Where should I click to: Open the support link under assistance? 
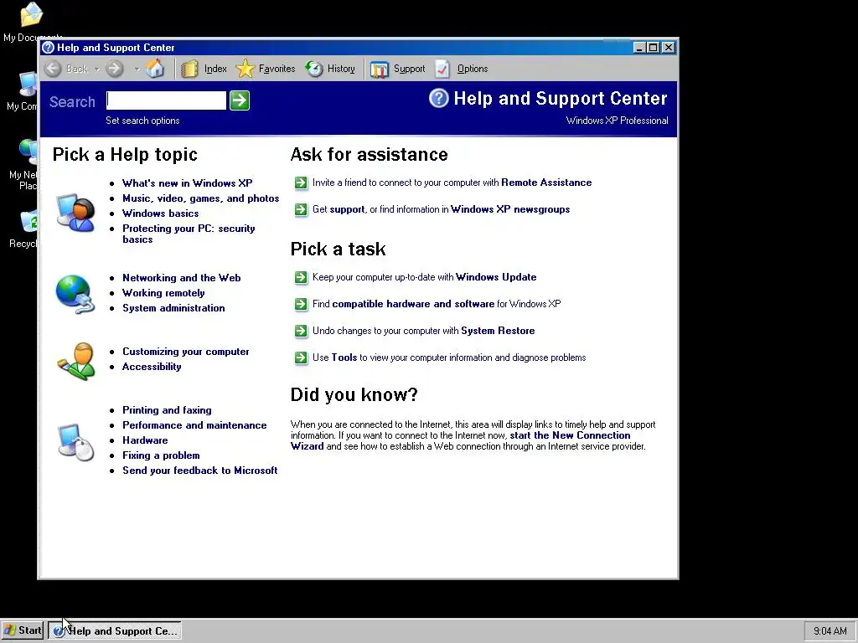[x=347, y=209]
